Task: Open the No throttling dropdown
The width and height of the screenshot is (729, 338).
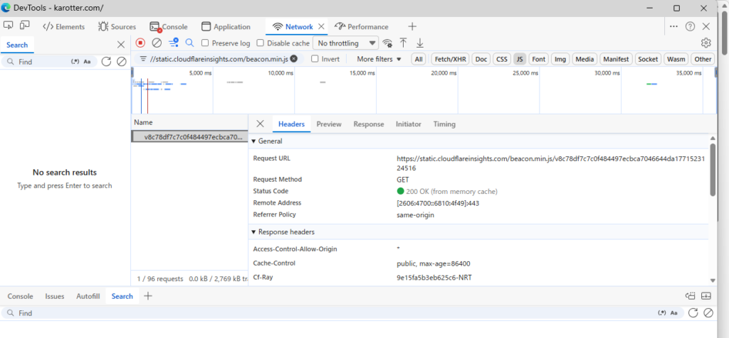Action: [x=346, y=43]
